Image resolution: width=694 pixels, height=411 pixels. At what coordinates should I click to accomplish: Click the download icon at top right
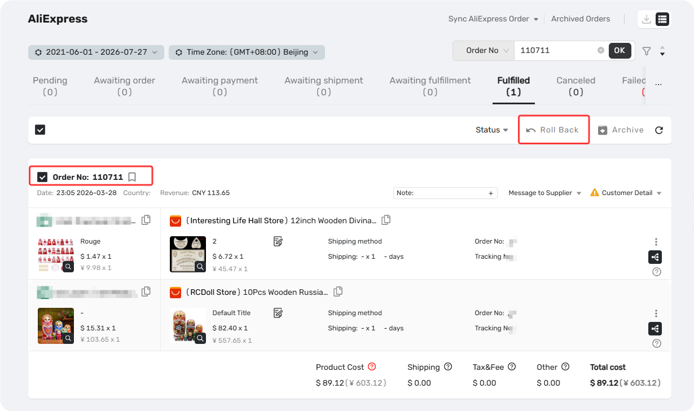click(647, 19)
